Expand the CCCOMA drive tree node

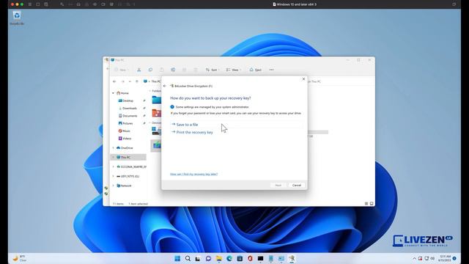[113, 166]
